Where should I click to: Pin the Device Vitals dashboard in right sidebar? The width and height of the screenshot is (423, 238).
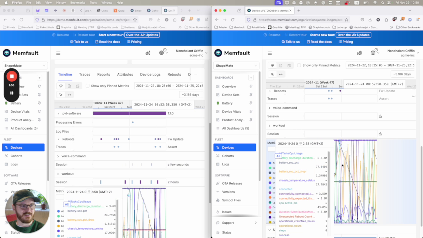(x=251, y=112)
